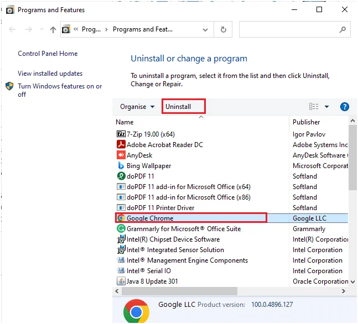Open the Organise dropdown menu
The height and width of the screenshot is (324, 358).
[x=137, y=107]
